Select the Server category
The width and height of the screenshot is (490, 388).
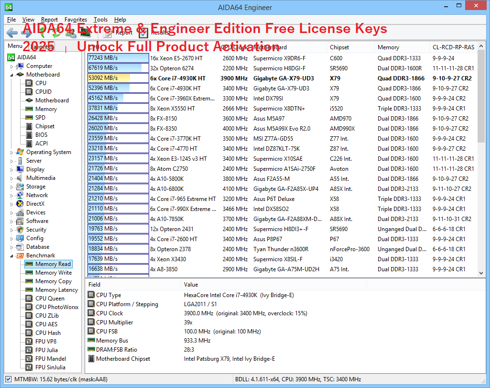(34, 161)
